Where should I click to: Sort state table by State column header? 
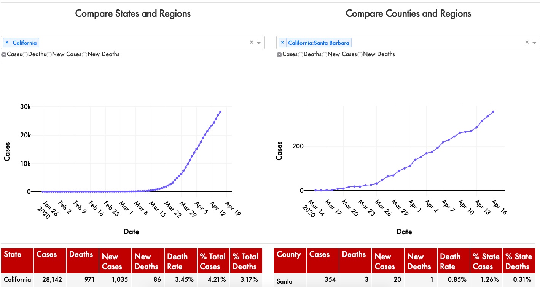click(x=18, y=261)
